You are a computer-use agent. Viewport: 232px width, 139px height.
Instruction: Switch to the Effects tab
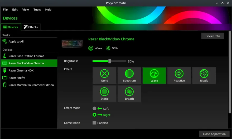pos(31,27)
